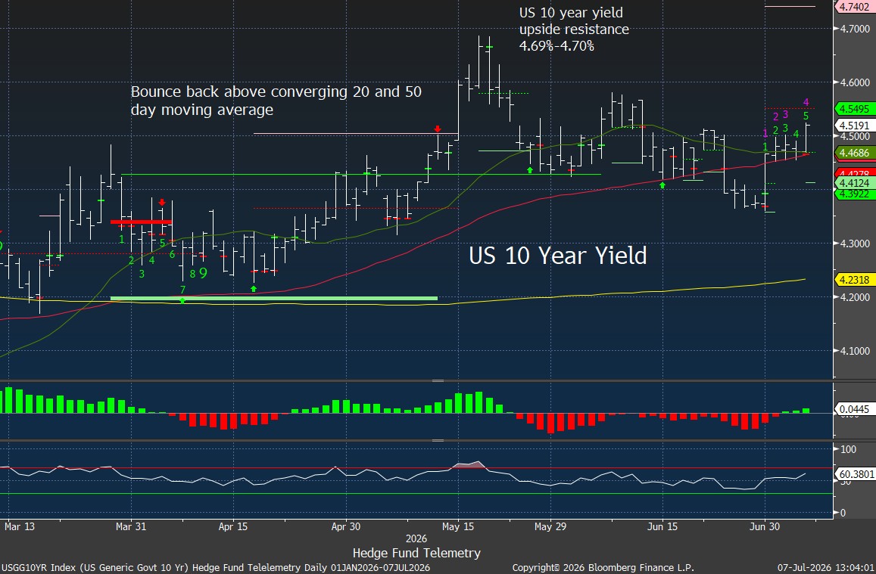Click the red down arrow near May 15
The image size is (876, 574).
point(438,129)
